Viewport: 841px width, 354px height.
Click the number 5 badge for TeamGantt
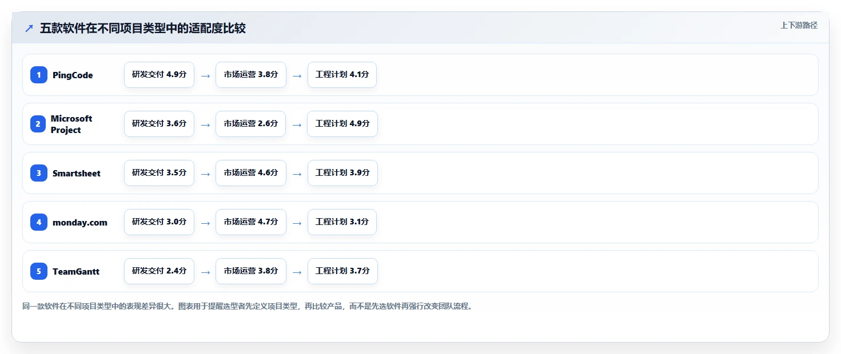click(39, 271)
